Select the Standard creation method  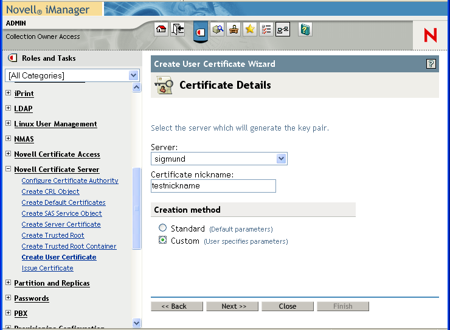pos(162,229)
